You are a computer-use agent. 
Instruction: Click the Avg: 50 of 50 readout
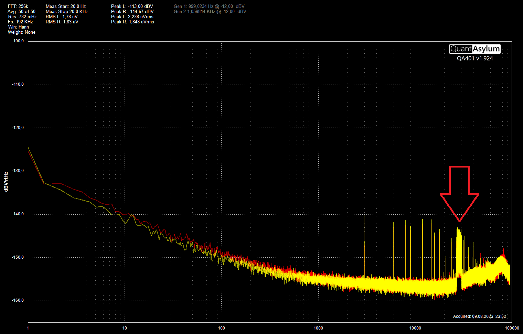[x=21, y=11]
